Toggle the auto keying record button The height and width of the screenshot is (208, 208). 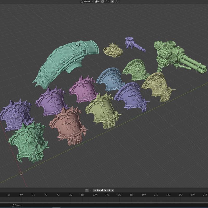pos(87,190)
